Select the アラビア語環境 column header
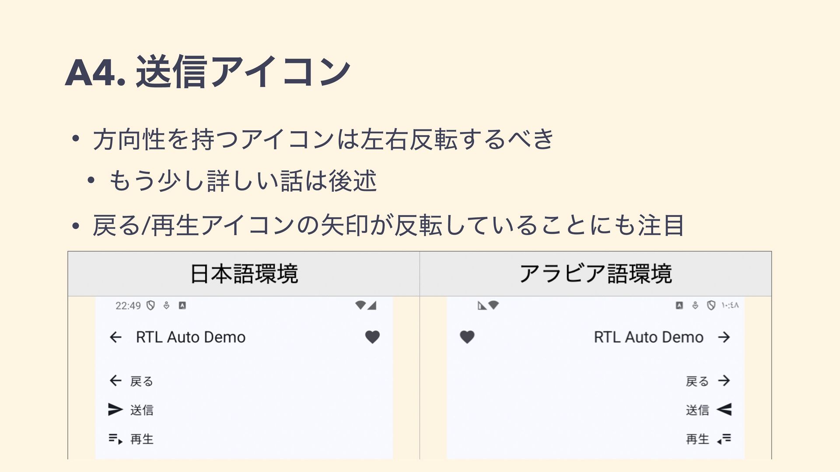This screenshot has width=840, height=472. pyautogui.click(x=595, y=274)
